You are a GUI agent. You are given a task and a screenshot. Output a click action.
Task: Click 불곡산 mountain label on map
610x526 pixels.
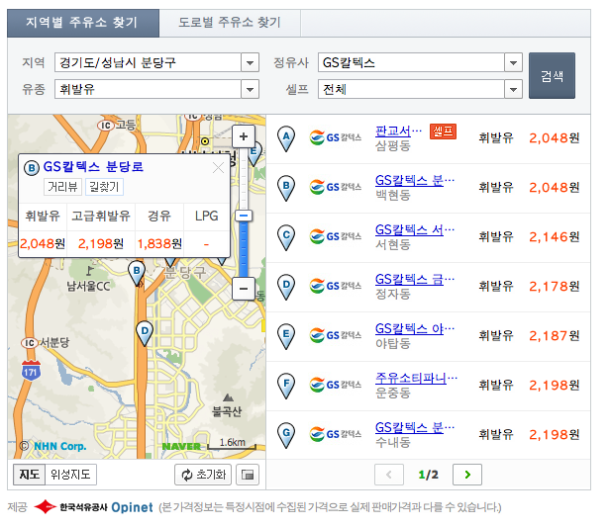[227, 411]
